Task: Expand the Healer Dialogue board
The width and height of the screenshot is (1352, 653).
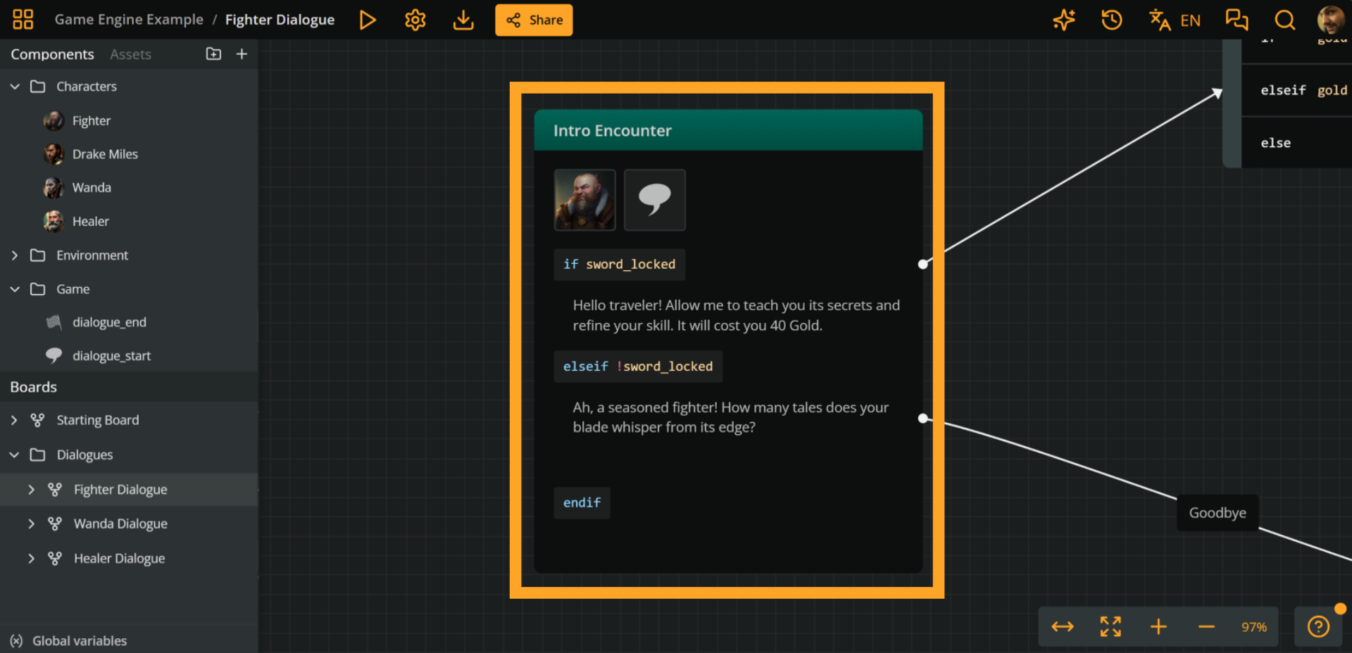Action: coord(32,559)
